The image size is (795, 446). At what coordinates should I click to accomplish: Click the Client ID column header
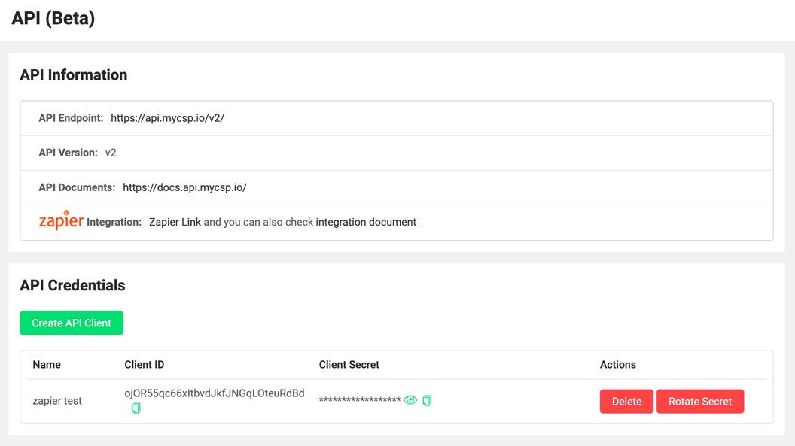(x=144, y=364)
